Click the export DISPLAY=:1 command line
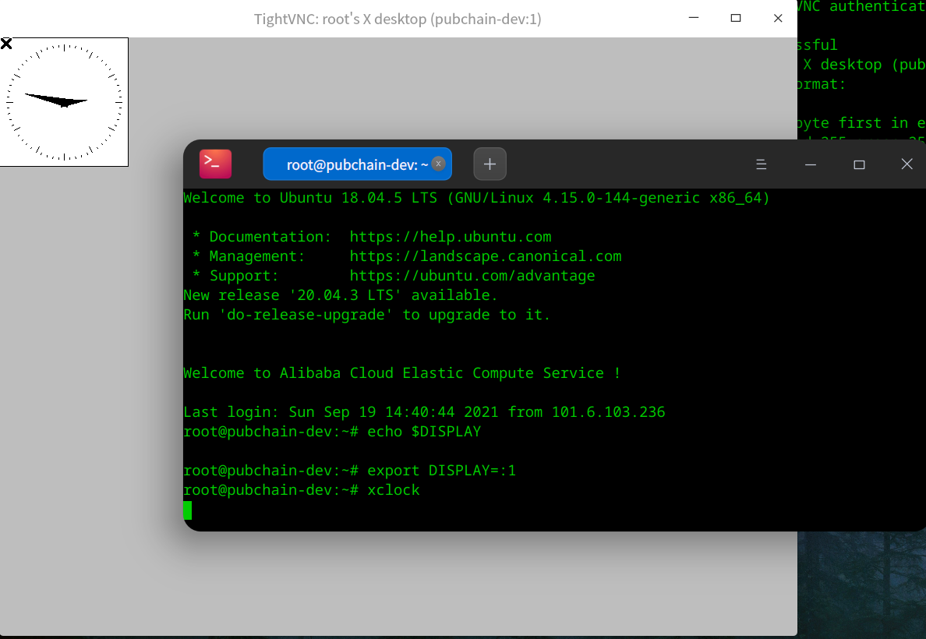The image size is (926, 639). pyautogui.click(x=440, y=470)
